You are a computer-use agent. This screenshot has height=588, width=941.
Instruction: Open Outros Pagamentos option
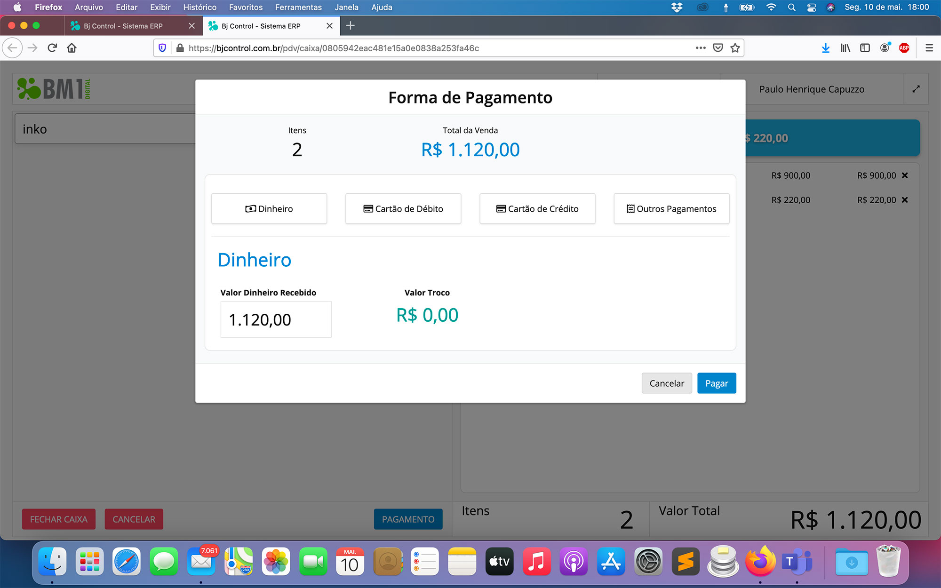point(671,208)
